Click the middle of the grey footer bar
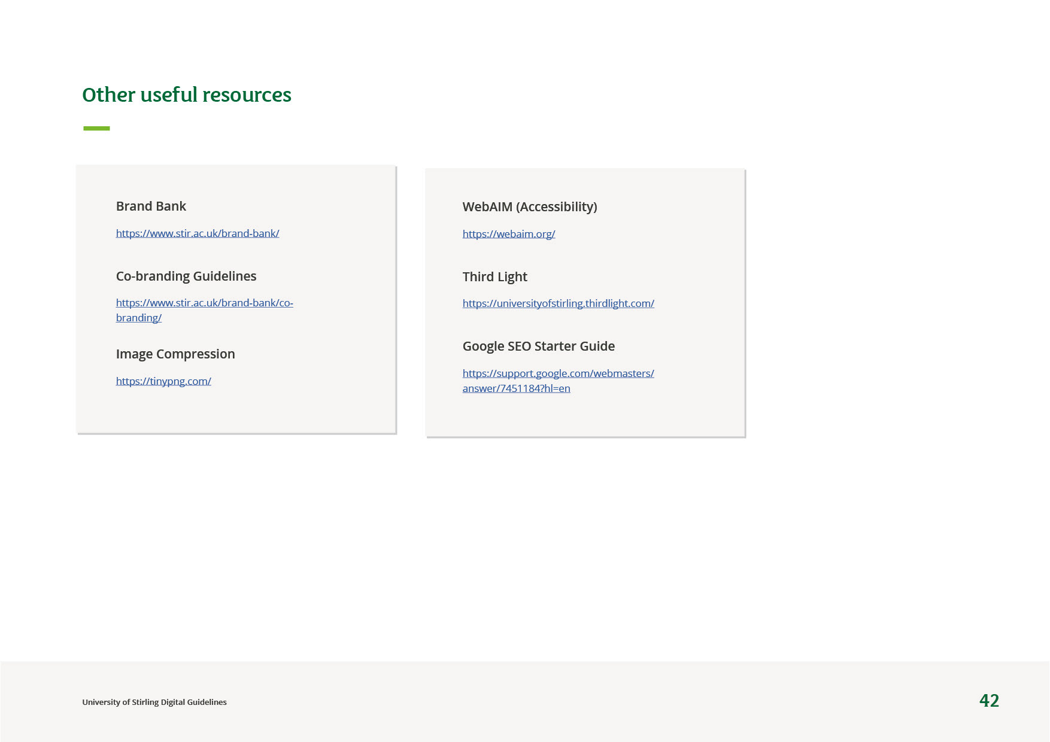Image resolution: width=1050 pixels, height=742 pixels. (525, 701)
